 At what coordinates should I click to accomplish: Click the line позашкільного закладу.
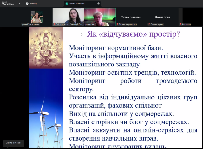pos(105,64)
